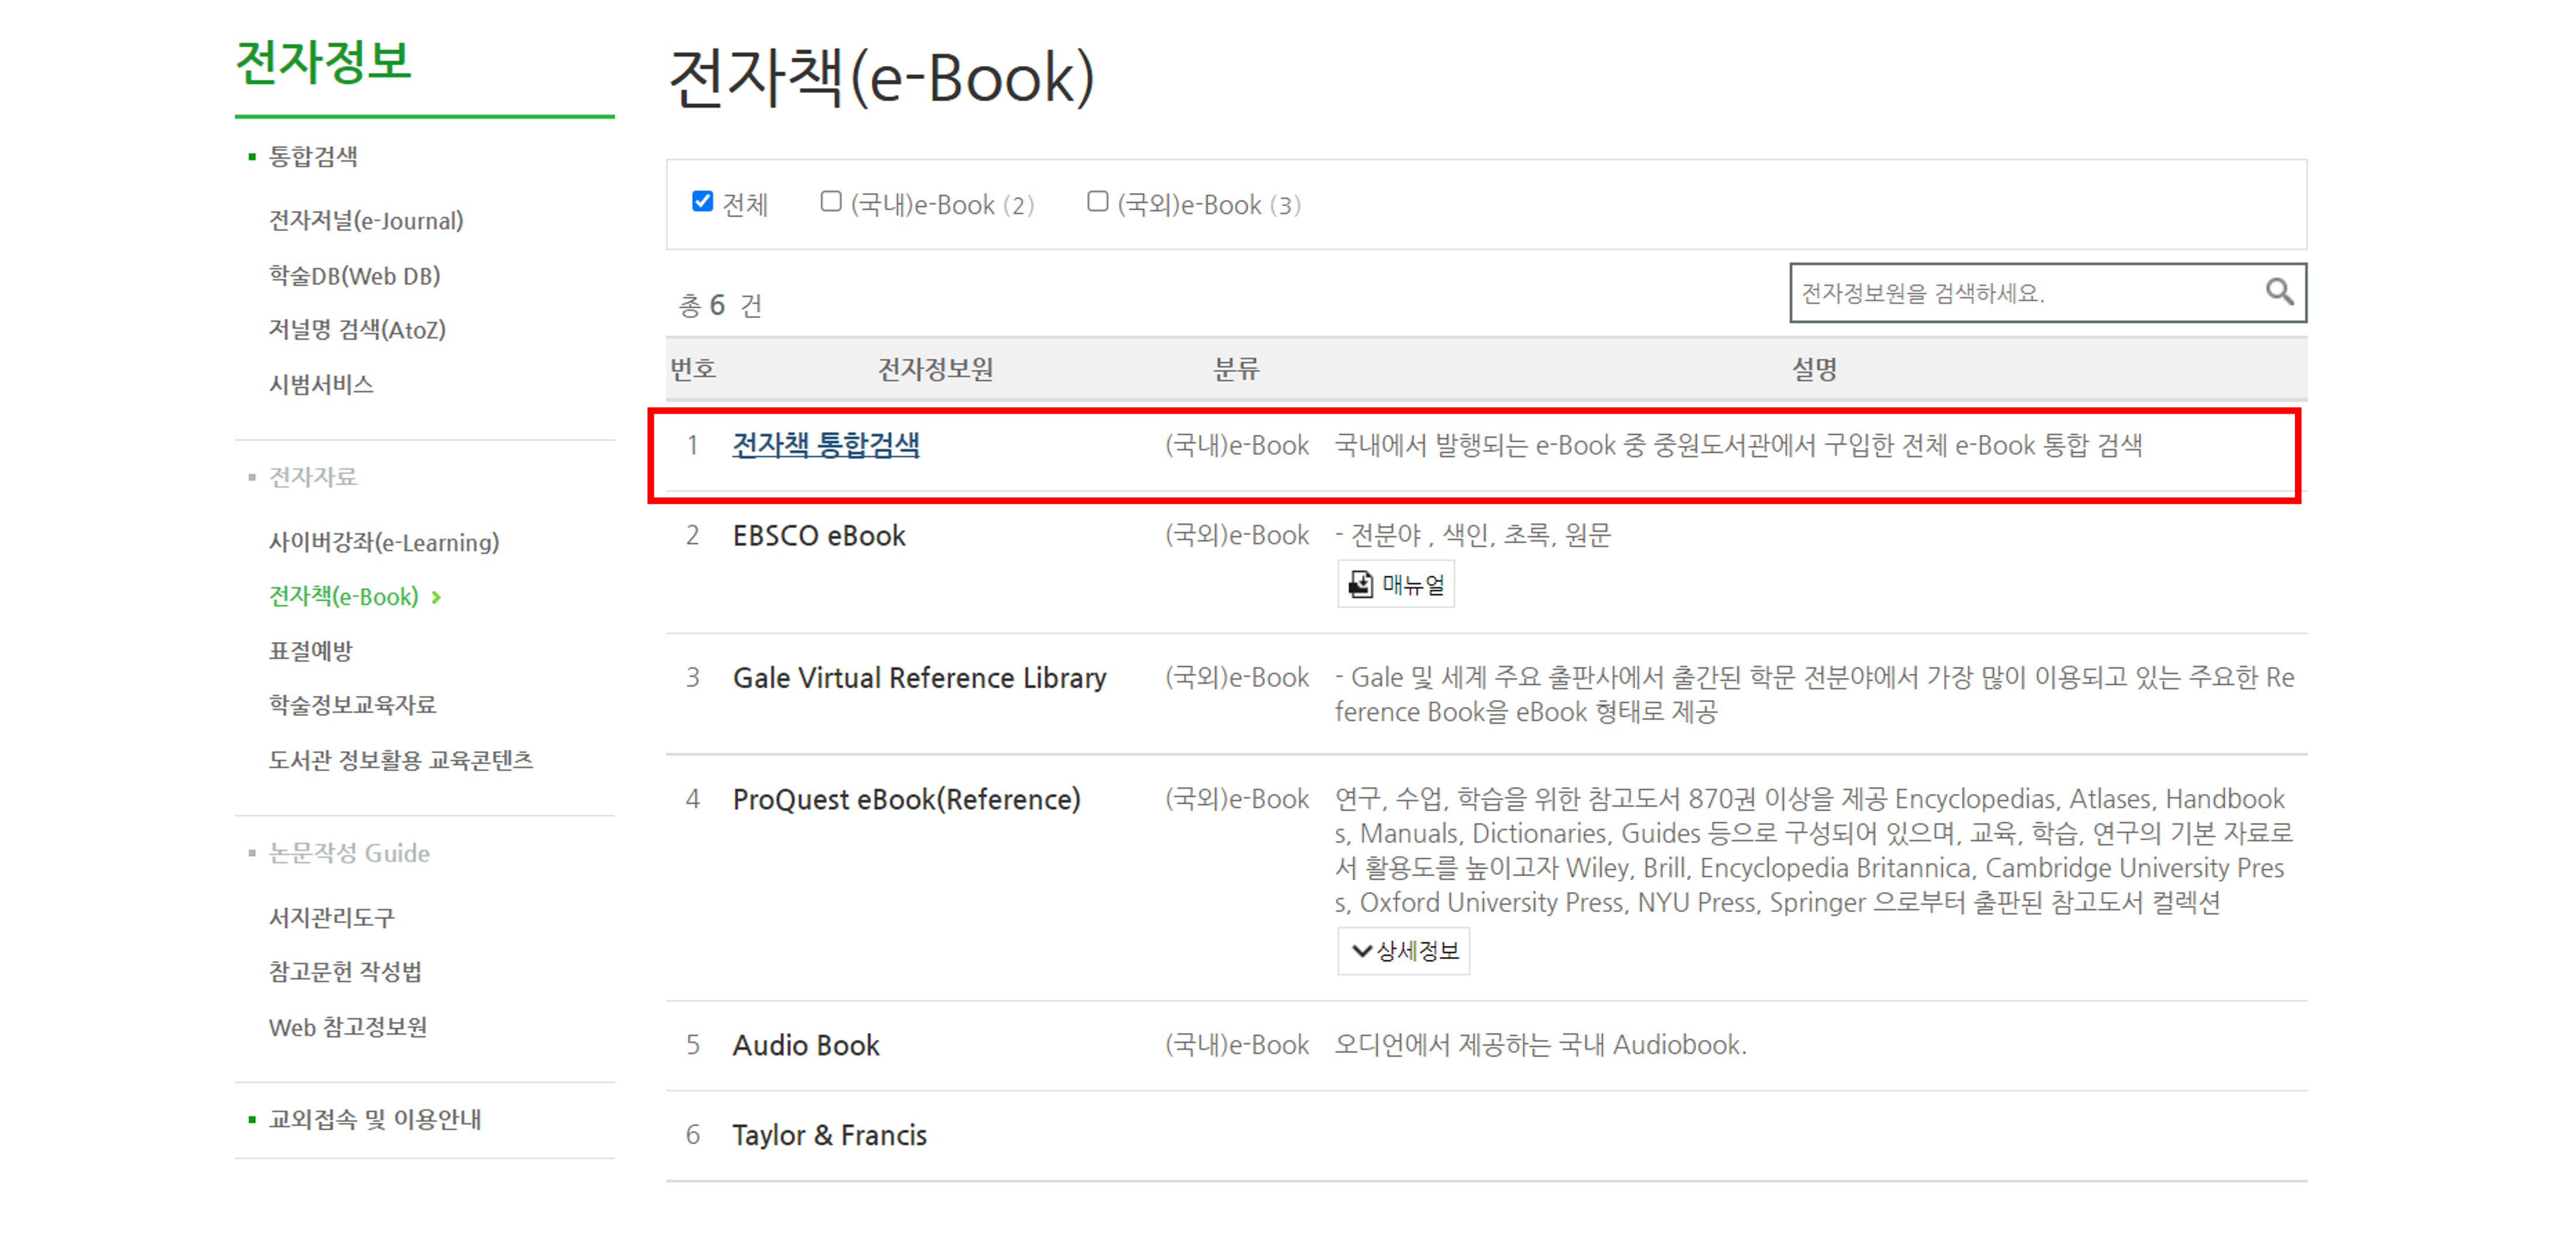Image resolution: width=2576 pixels, height=1235 pixels.
Task: Open the EBSCO eBook resource
Action: [818, 536]
